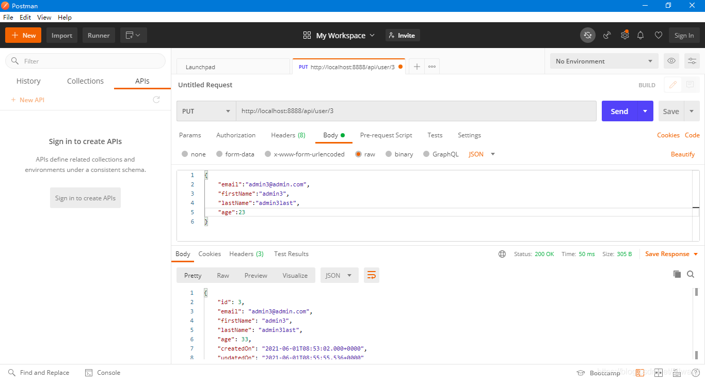Select the none body type
Viewport: 705px width, 381px height.
[194, 154]
